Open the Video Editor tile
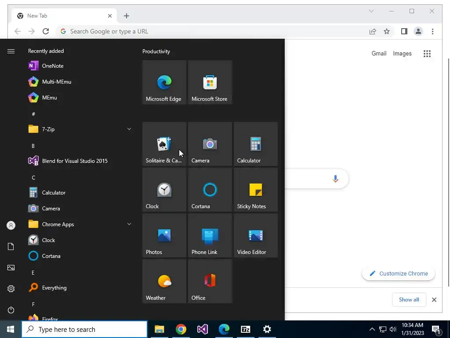Image resolution: width=450 pixels, height=338 pixels. click(x=255, y=235)
